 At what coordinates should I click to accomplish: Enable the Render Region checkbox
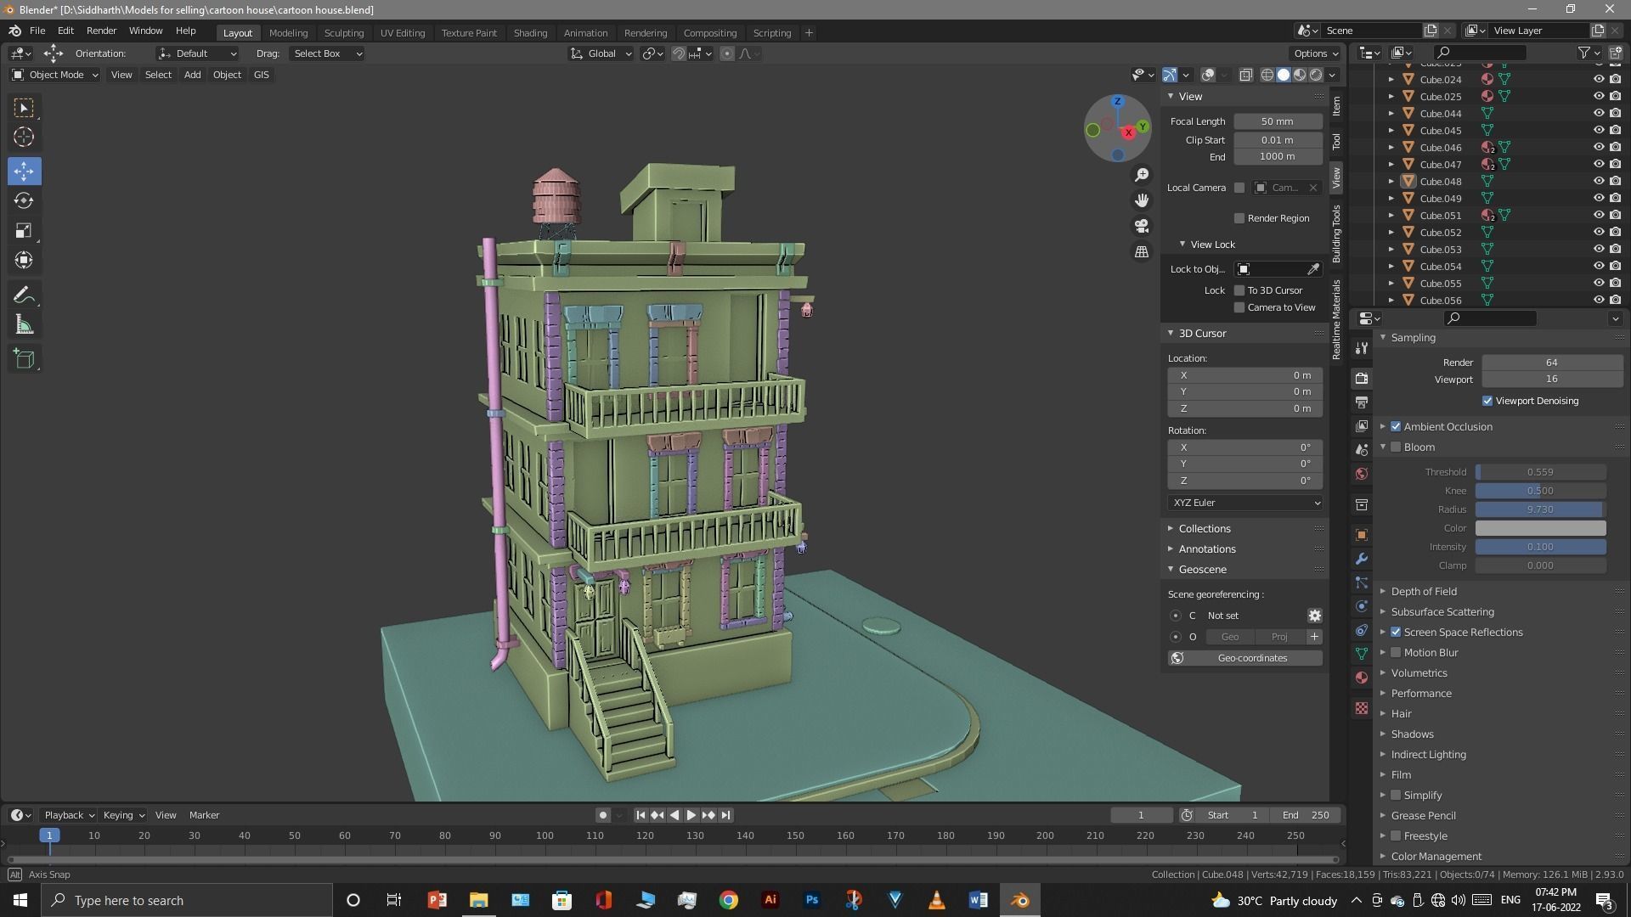pos(1239,218)
